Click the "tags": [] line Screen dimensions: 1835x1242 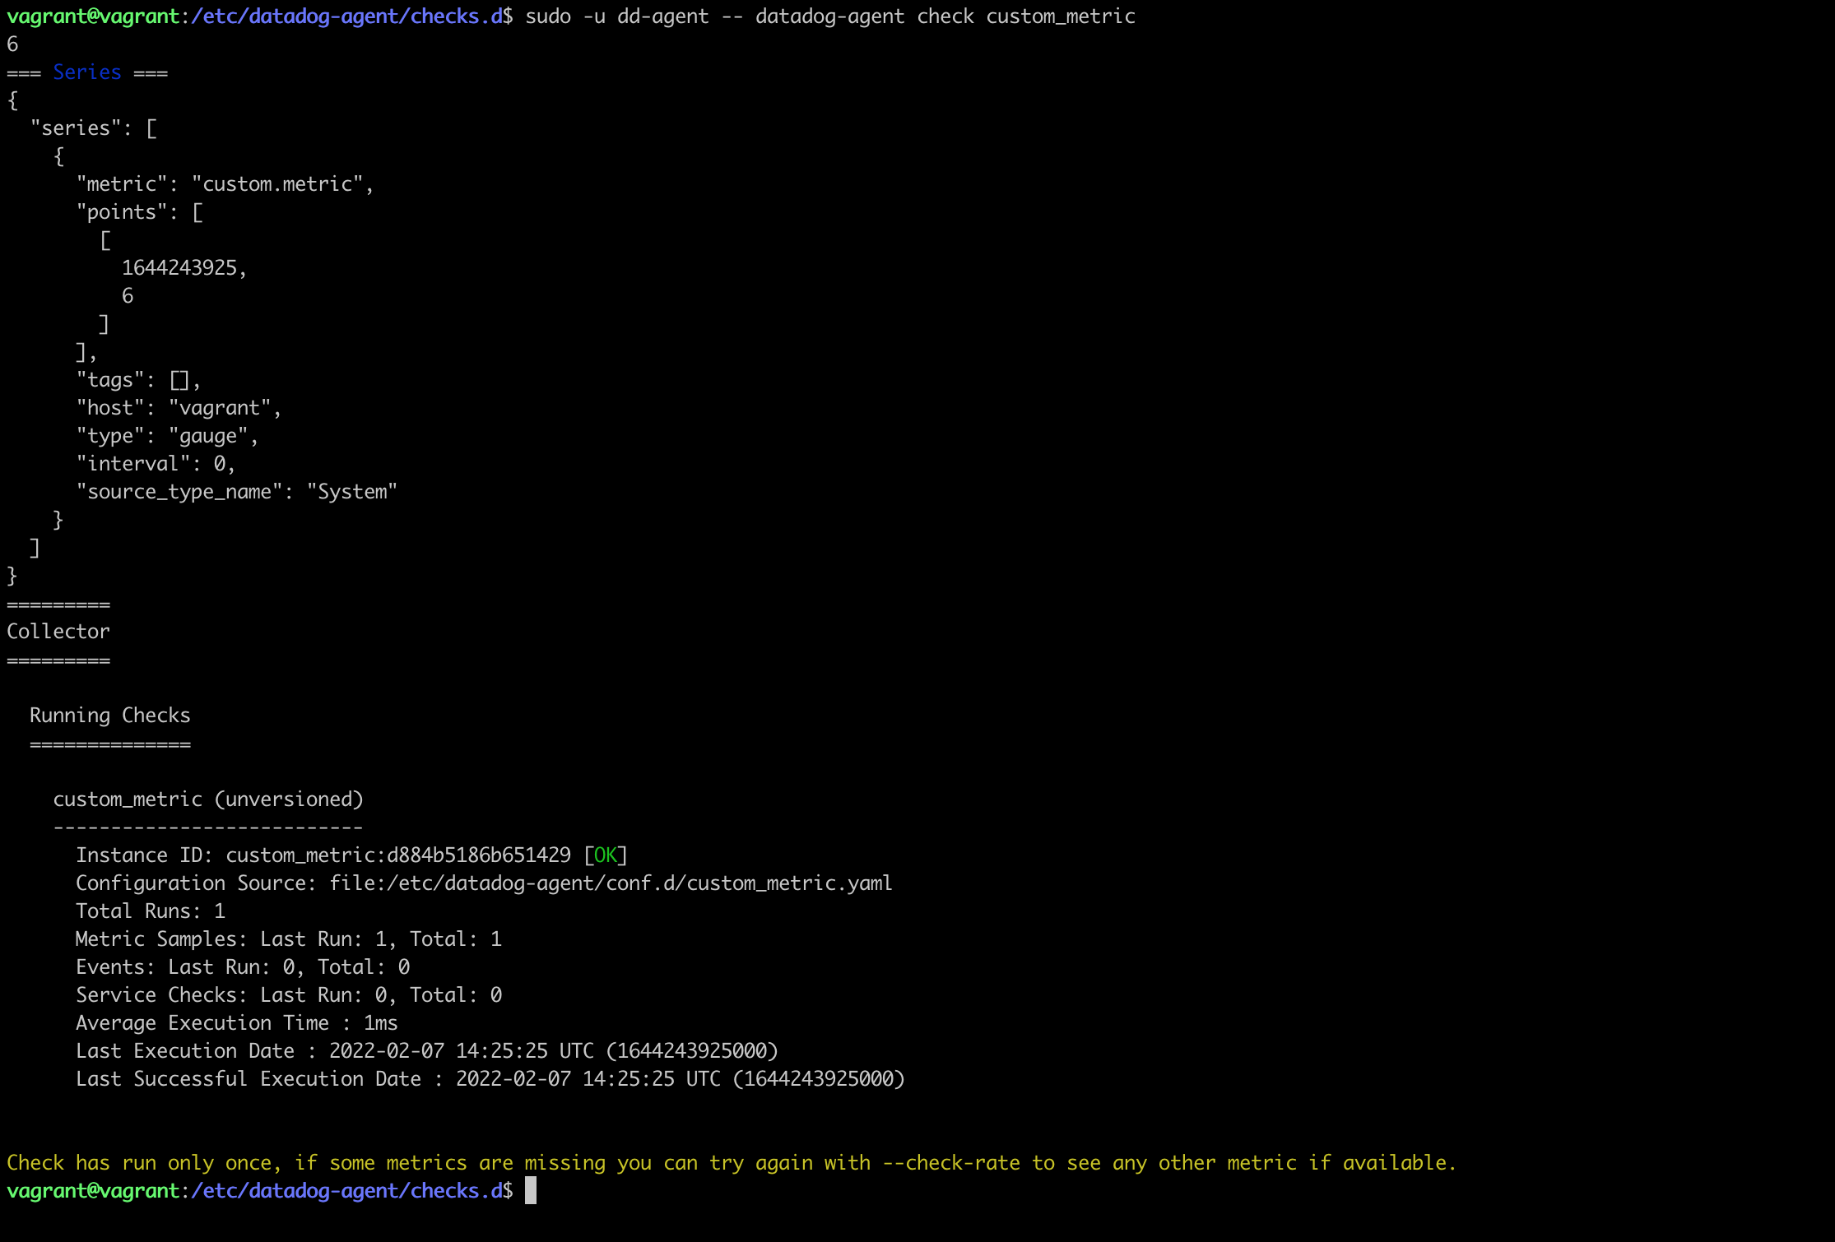click(x=138, y=380)
